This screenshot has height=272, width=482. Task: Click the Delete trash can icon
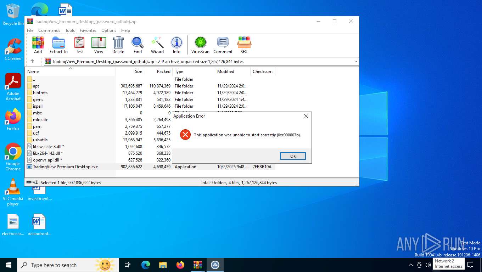coord(118,45)
